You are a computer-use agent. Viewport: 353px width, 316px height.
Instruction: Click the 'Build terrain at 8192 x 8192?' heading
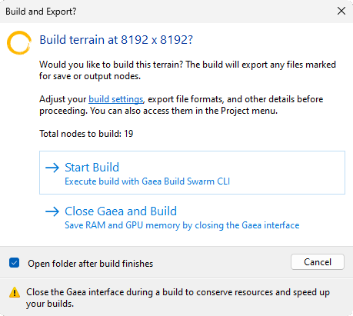click(x=116, y=40)
